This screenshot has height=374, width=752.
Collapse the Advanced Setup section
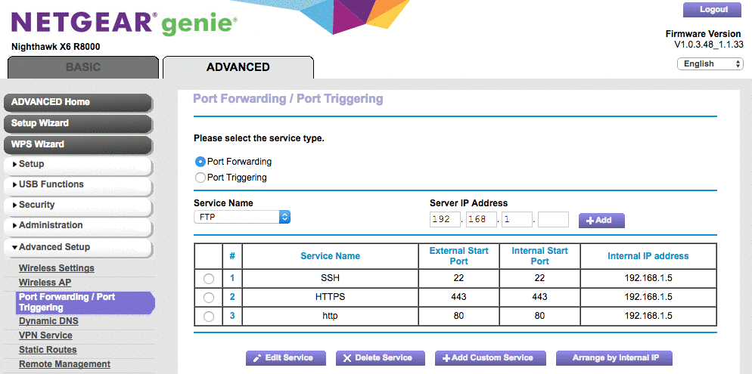click(x=78, y=248)
